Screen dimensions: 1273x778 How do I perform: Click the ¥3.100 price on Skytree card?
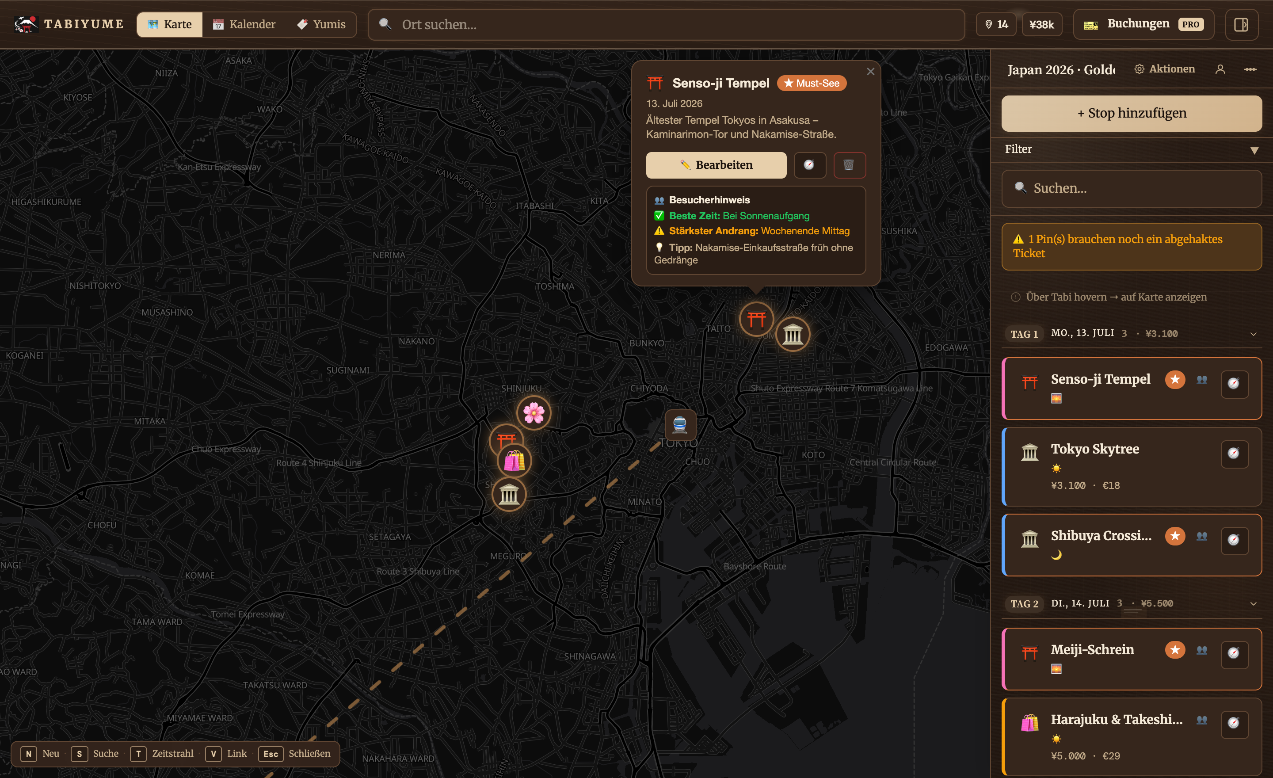click(1068, 486)
